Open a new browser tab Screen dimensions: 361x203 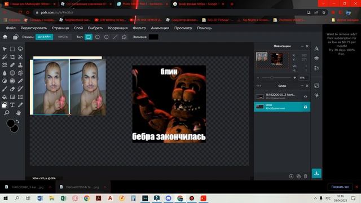pyautogui.click(x=232, y=4)
